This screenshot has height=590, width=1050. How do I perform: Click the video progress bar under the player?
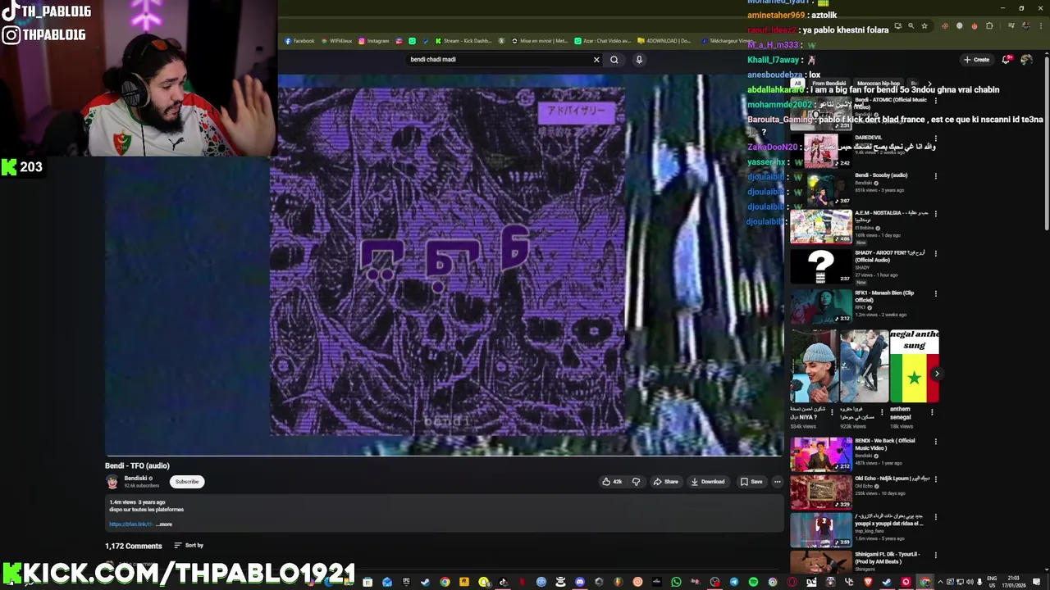444,455
